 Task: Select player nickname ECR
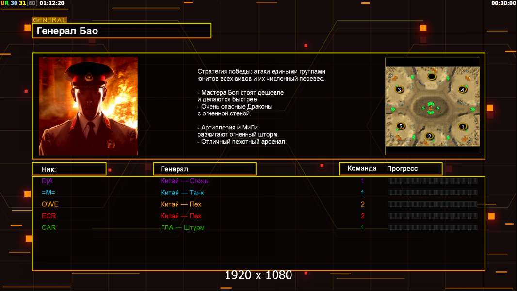click(49, 216)
